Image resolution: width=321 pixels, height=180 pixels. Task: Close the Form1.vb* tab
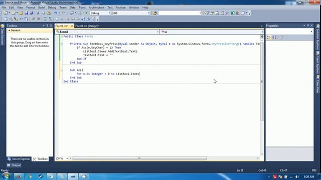coord(72,26)
